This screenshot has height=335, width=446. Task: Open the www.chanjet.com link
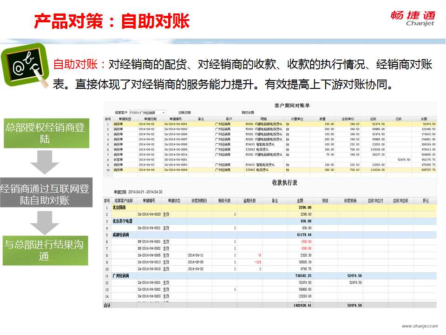tap(420, 326)
